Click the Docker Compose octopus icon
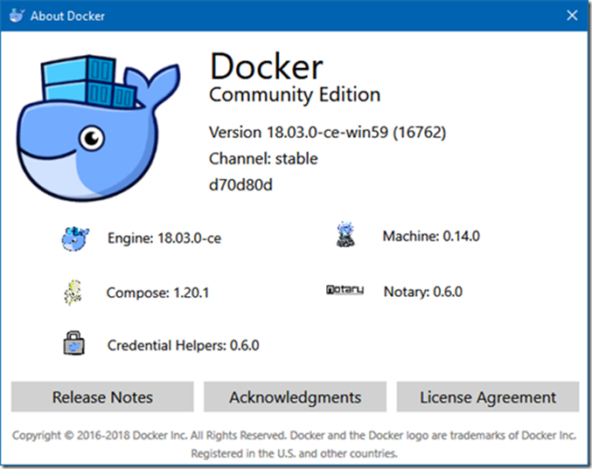Image resolution: width=592 pixels, height=469 pixels. pos(73,293)
